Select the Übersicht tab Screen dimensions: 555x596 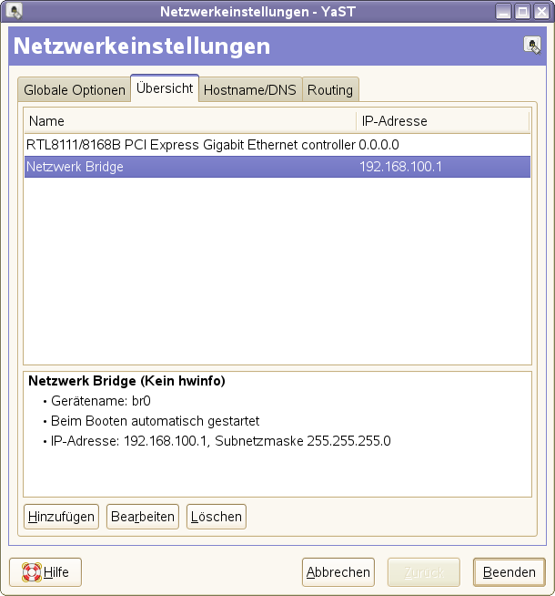165,88
